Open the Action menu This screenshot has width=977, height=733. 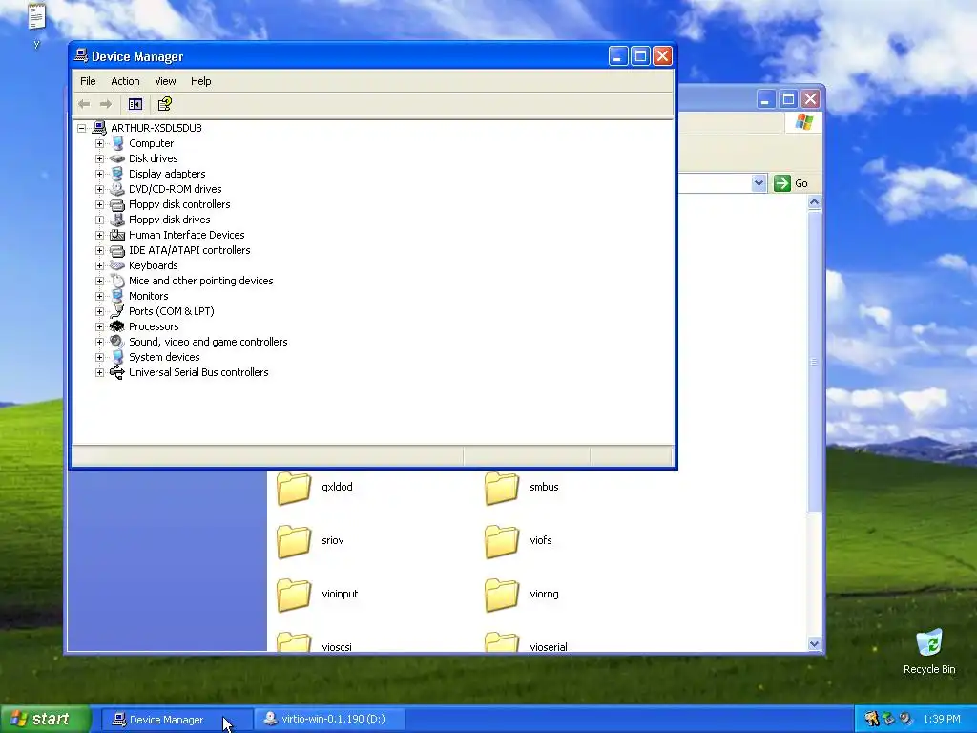125,81
